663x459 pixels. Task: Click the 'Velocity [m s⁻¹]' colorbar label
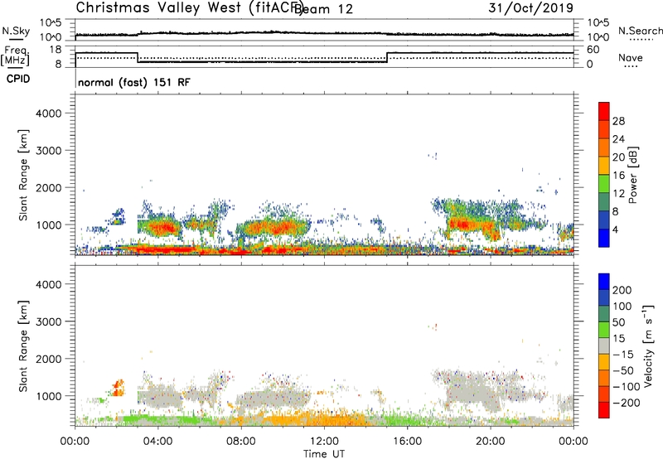pos(648,345)
